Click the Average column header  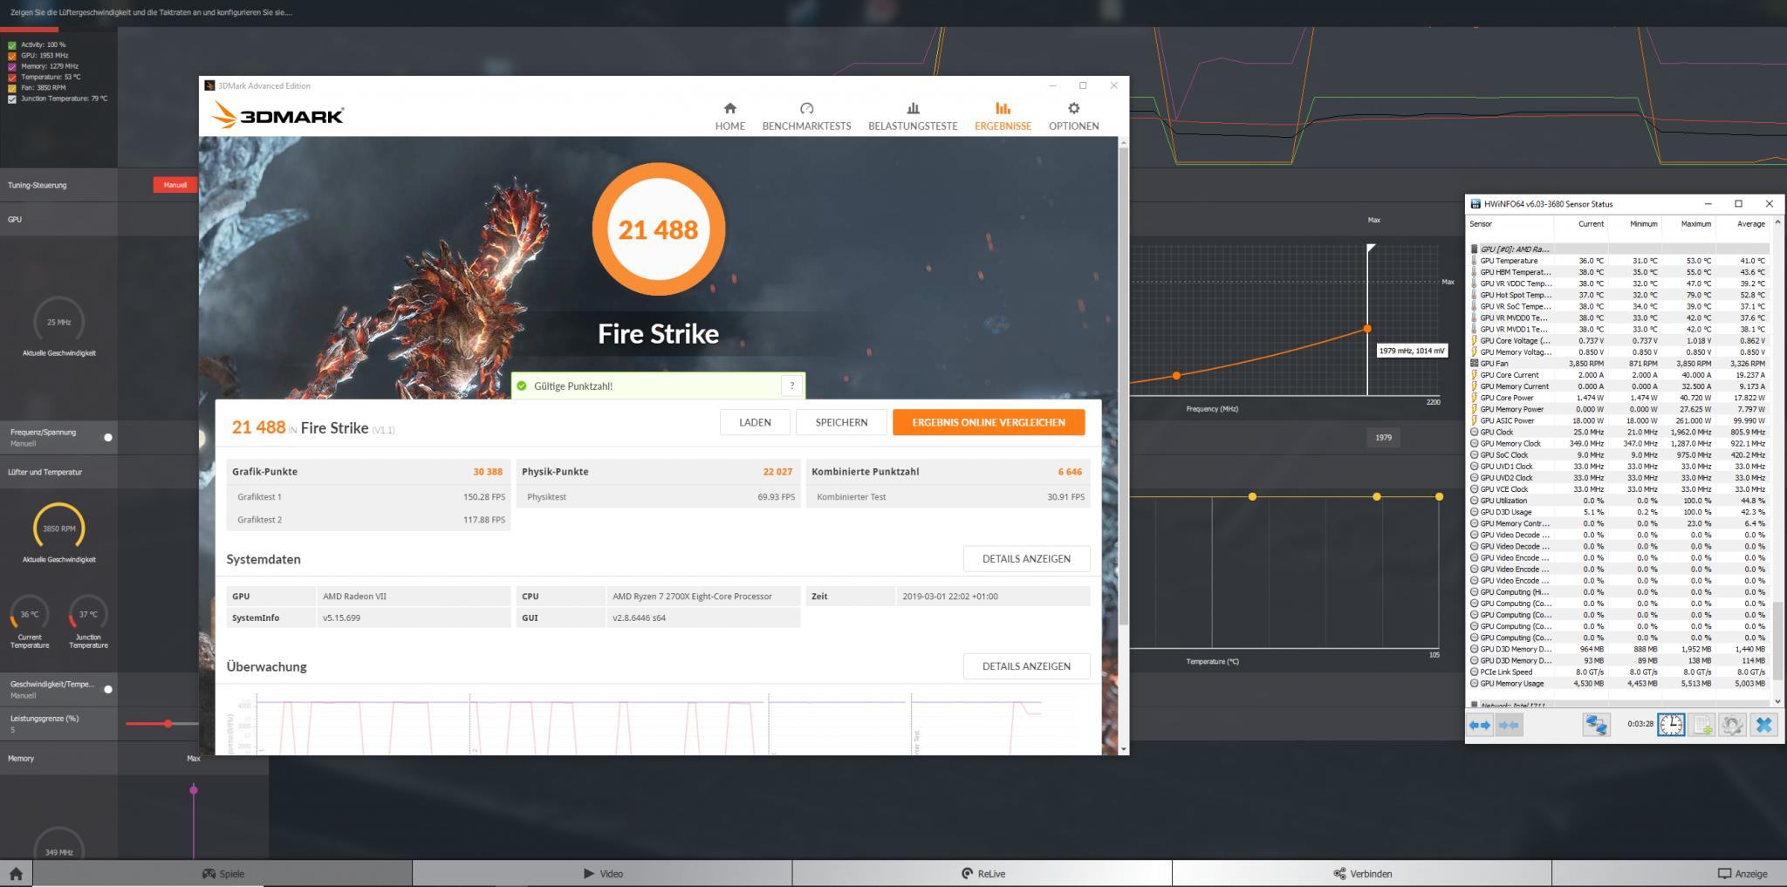(1750, 224)
